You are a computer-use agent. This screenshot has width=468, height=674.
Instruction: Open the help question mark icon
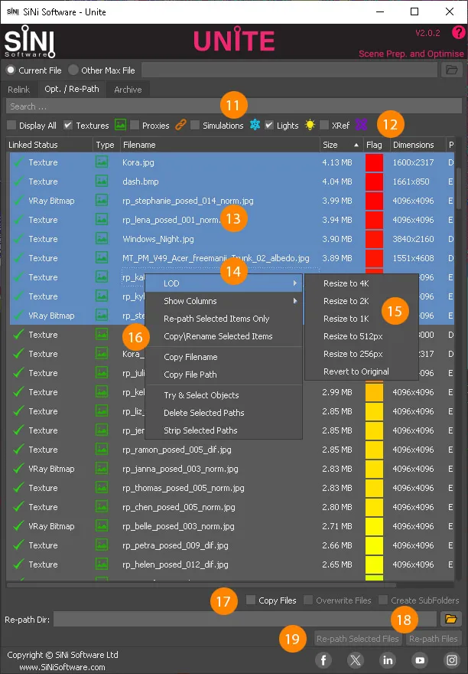[x=458, y=32]
